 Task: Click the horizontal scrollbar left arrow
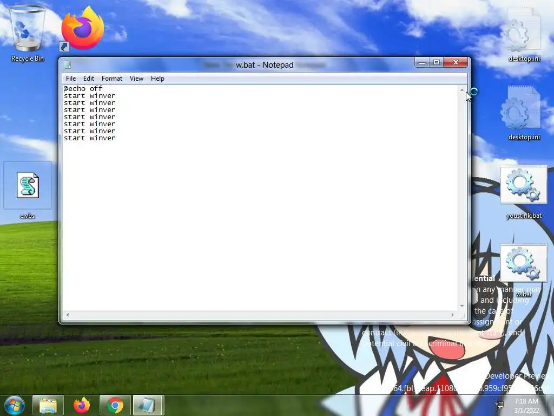68,315
